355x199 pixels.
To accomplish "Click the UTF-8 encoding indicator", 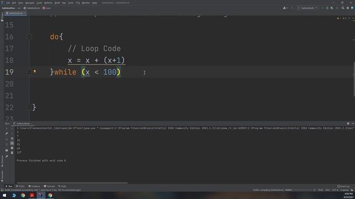I will (335, 190).
